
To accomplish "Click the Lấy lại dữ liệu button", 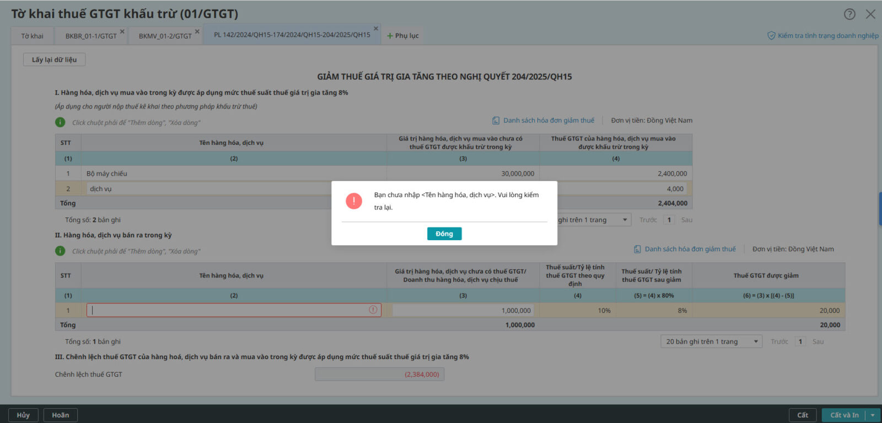I will point(54,59).
